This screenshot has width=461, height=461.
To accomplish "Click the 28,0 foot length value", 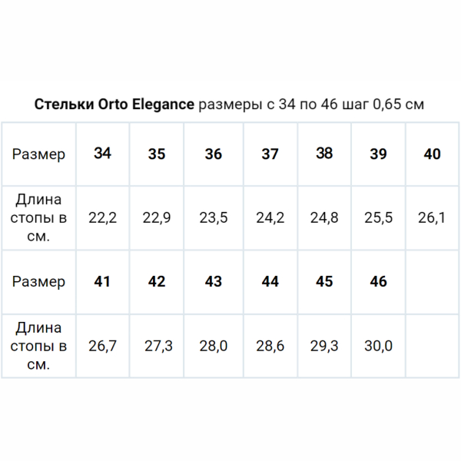I will tap(214, 346).
